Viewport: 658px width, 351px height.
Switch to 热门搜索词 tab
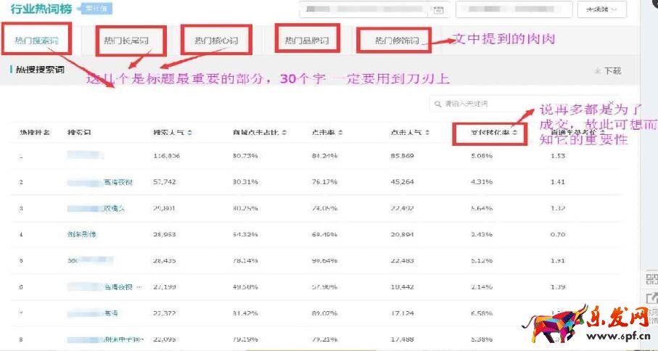click(x=36, y=41)
